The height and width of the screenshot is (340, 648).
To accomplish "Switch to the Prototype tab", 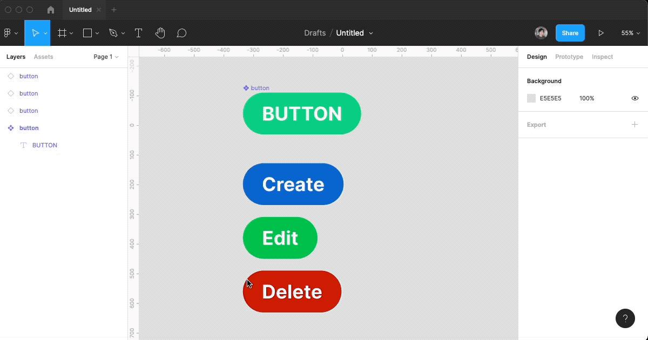I will [569, 57].
